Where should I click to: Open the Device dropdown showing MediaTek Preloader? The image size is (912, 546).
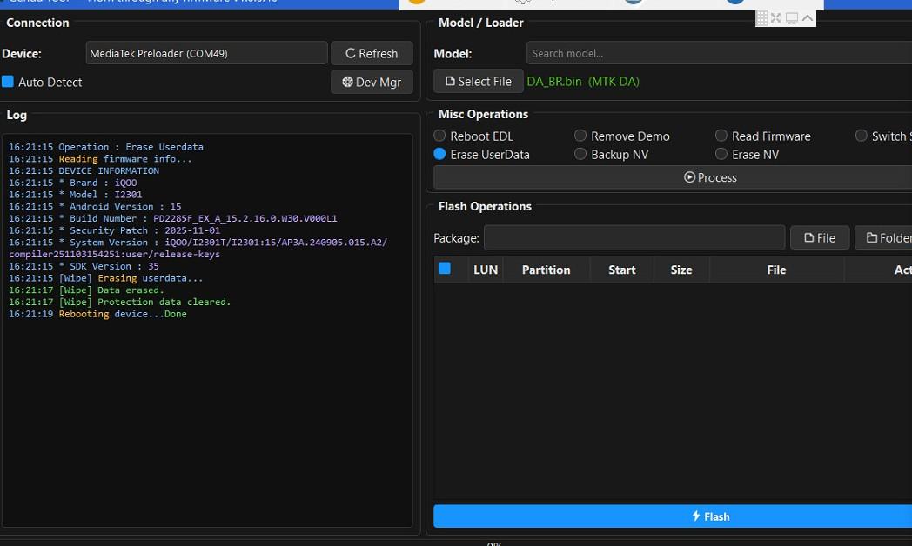[x=206, y=53]
